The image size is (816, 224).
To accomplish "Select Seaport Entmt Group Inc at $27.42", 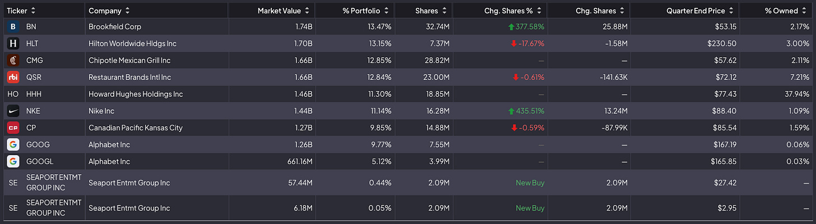I will click(129, 183).
